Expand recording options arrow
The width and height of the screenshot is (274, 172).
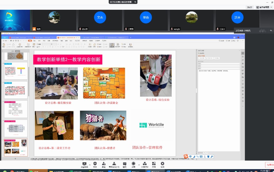(139, 165)
